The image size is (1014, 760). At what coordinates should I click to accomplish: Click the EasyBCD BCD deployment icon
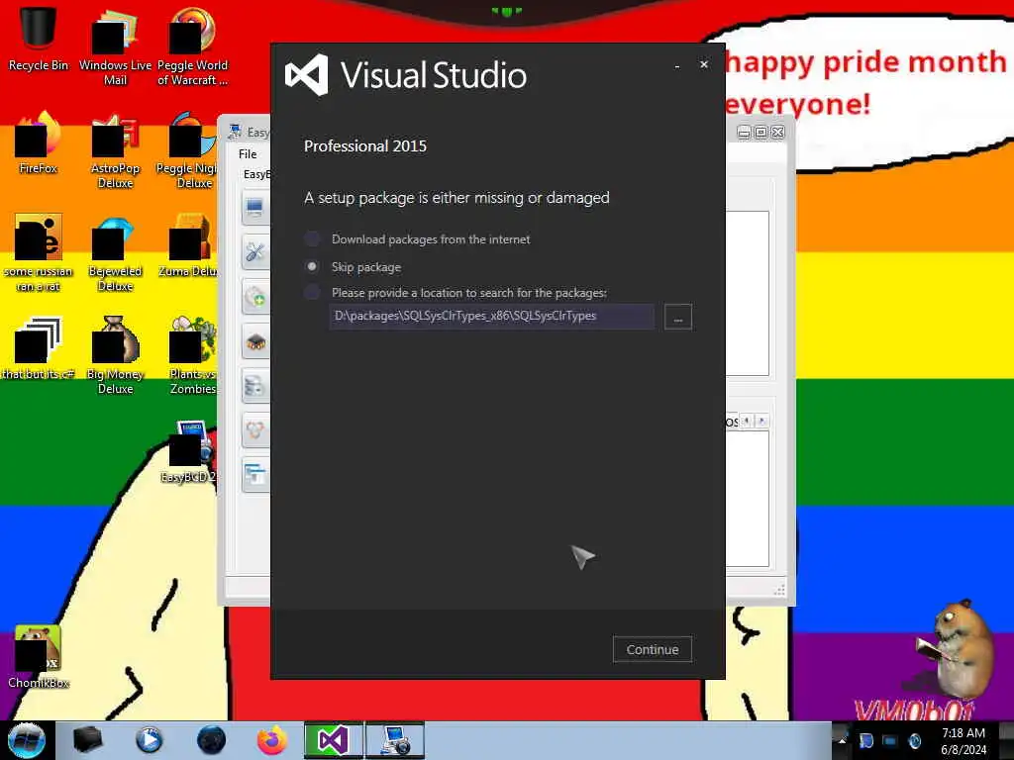[255, 430]
